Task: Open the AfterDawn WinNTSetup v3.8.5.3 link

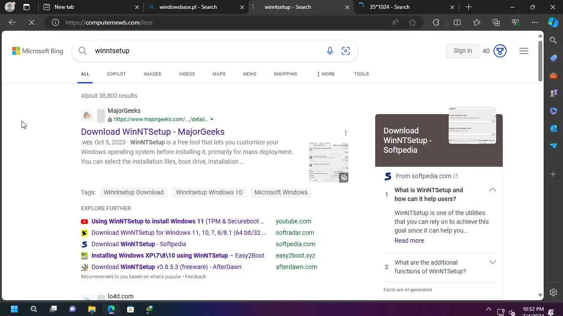Action: pos(166,267)
